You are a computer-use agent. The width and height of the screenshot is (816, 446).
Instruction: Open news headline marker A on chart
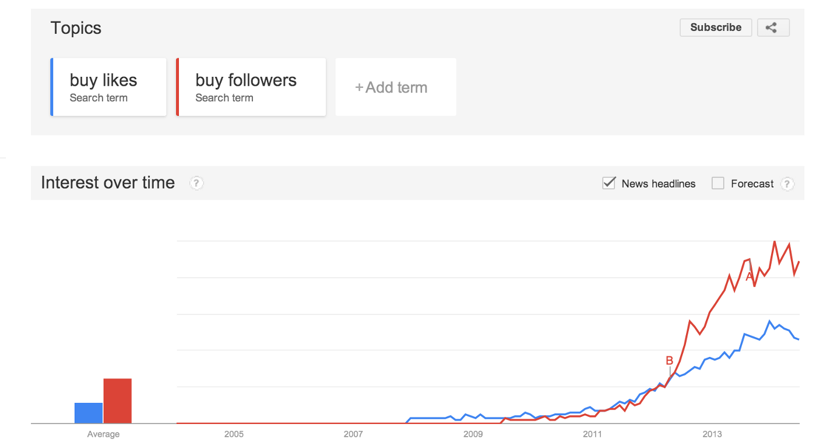[750, 277]
